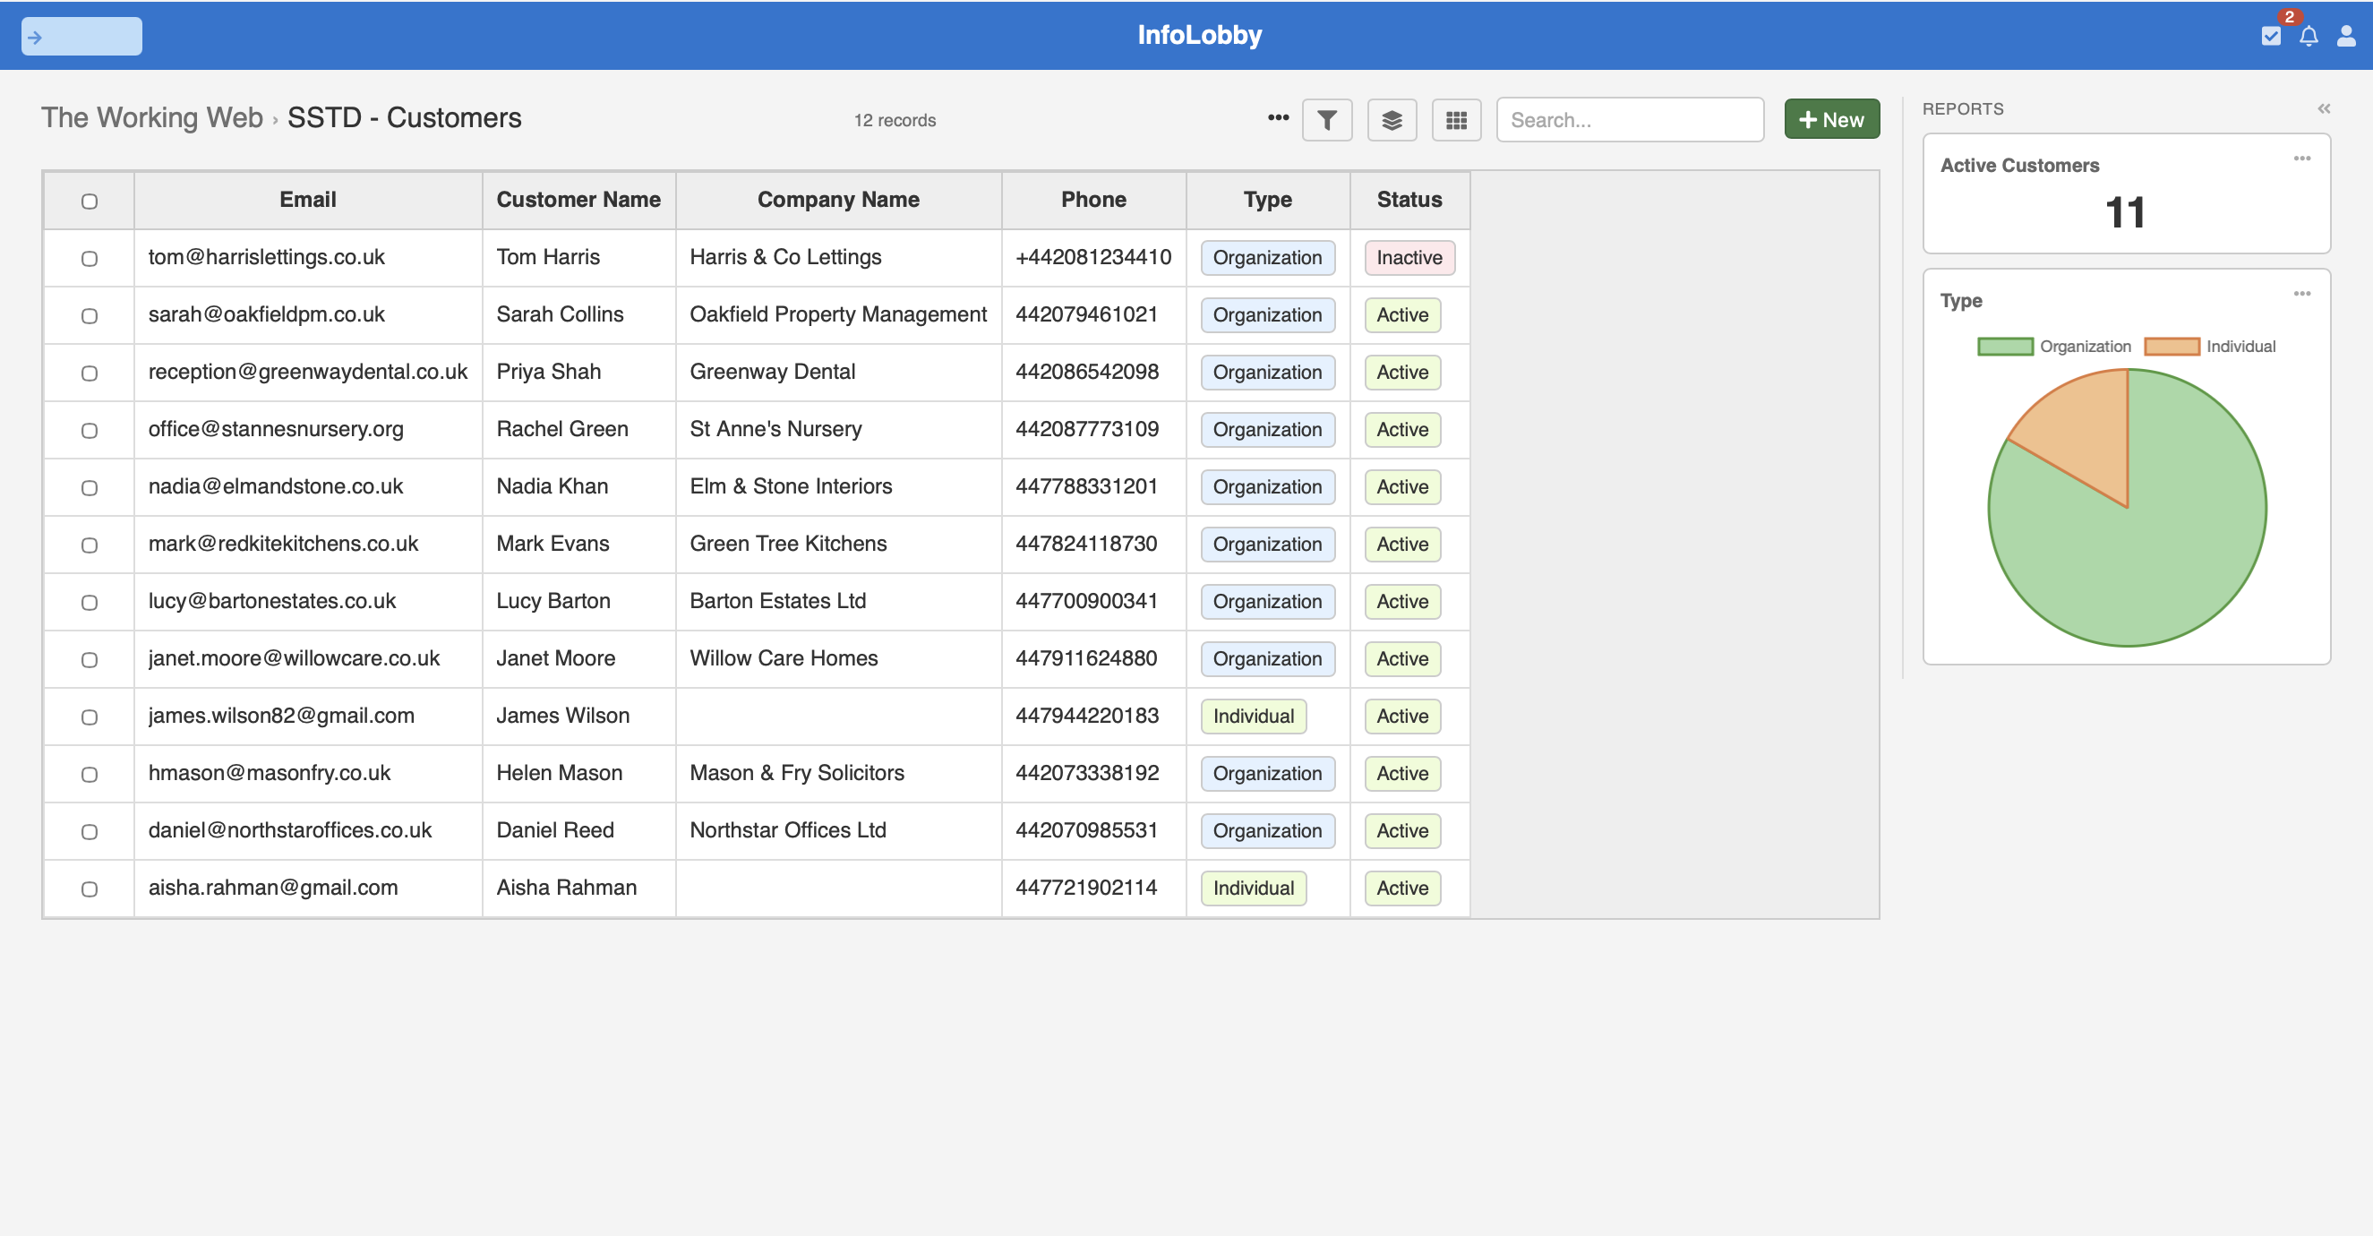The height and width of the screenshot is (1236, 2373).
Task: Expand sidebar with the arrow button
Action: coord(81,37)
